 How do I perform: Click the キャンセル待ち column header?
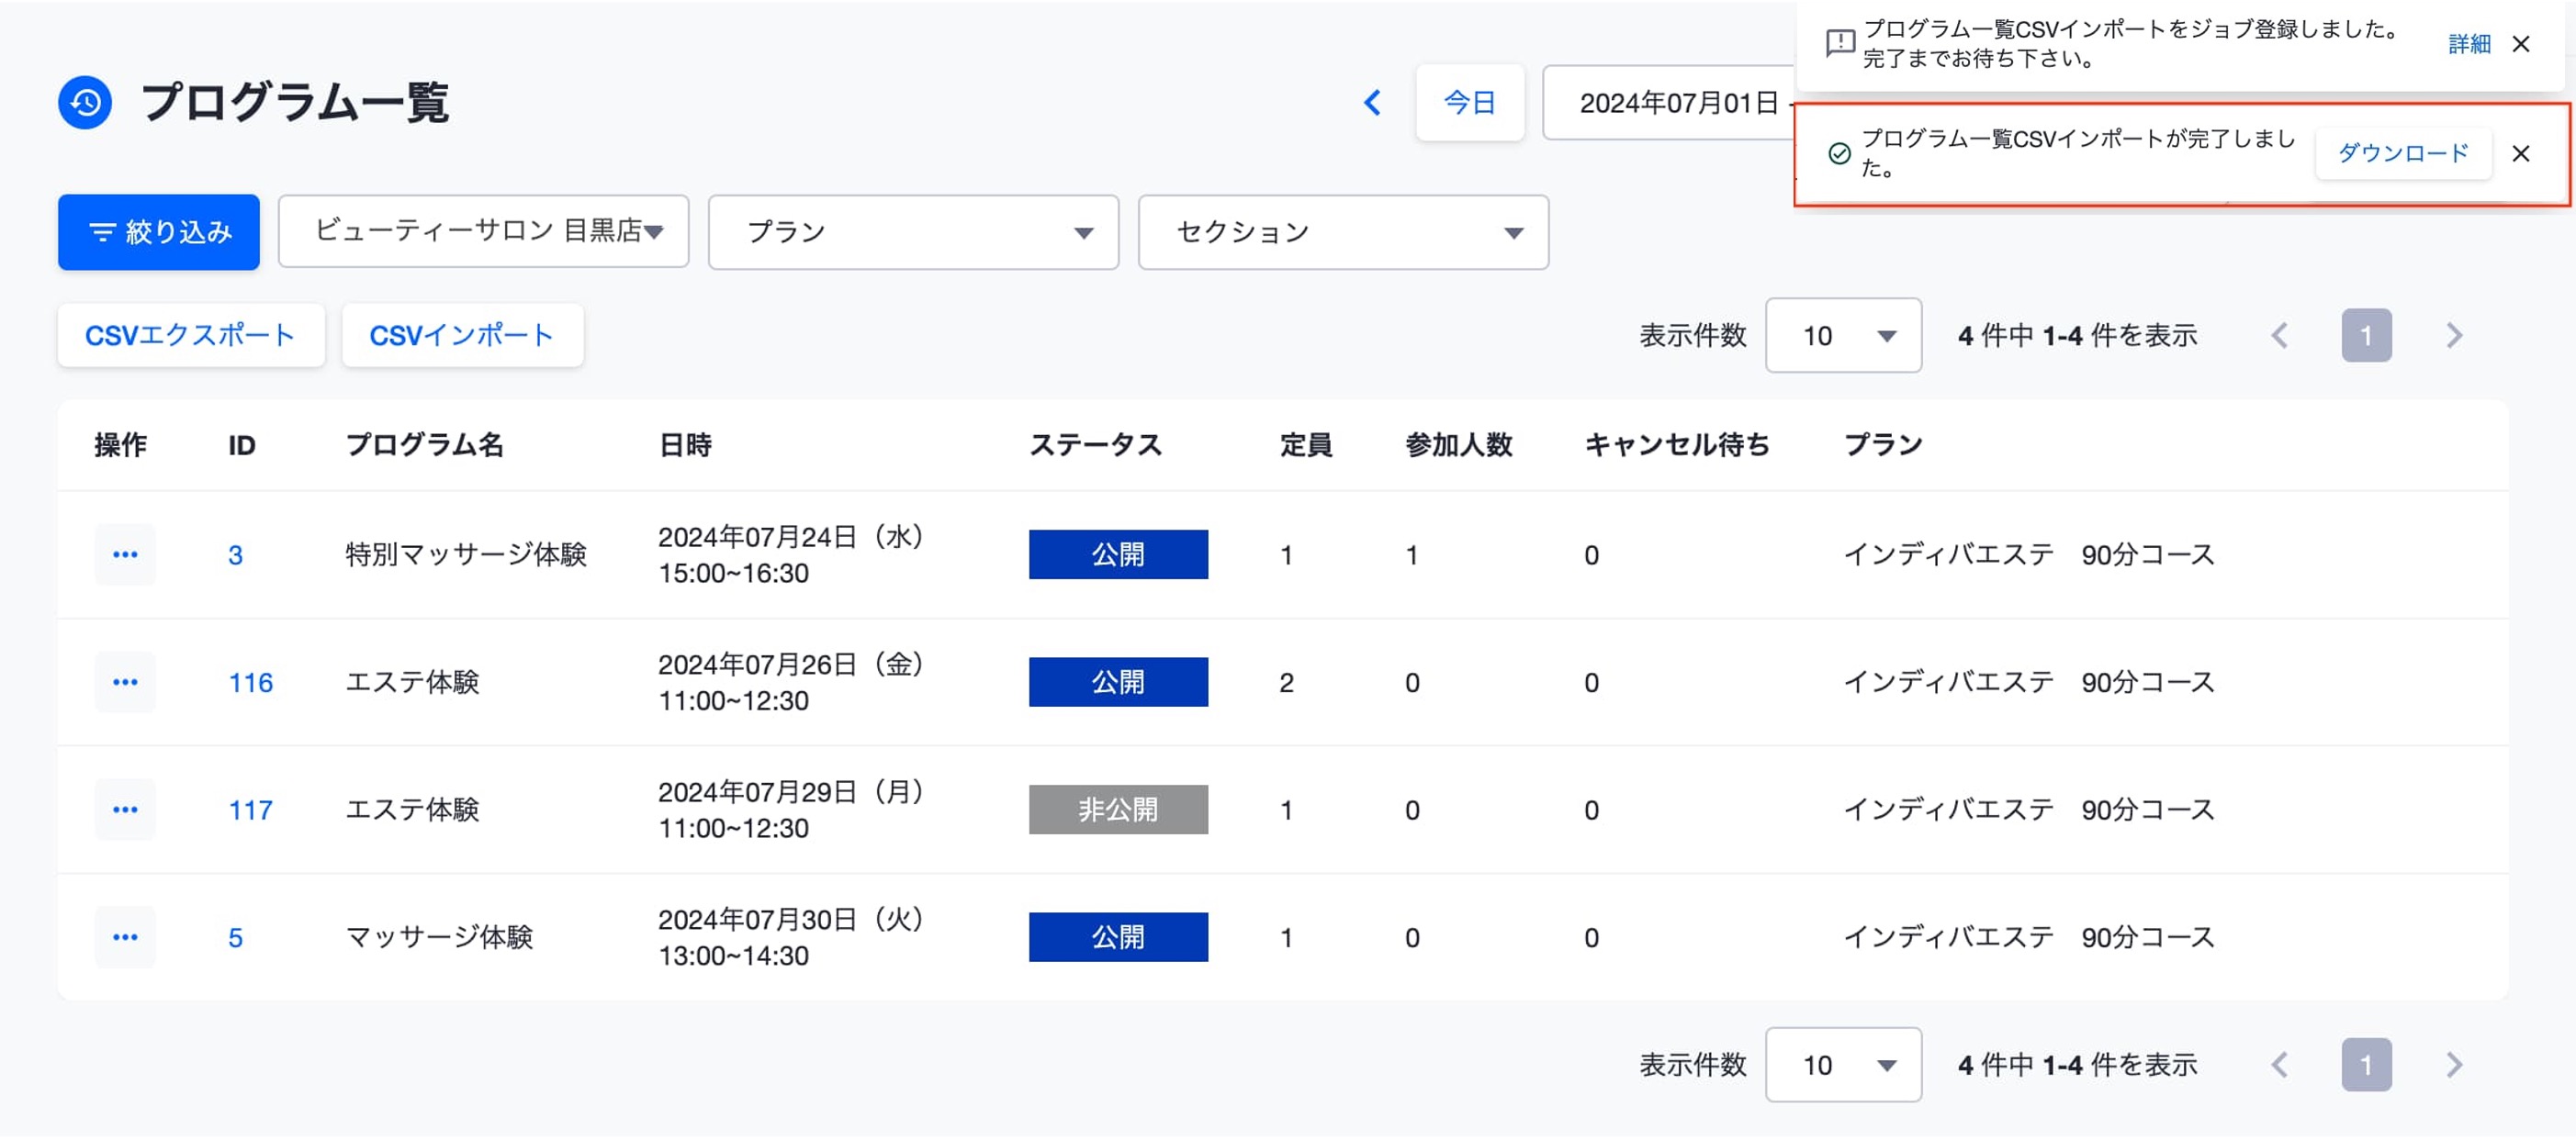point(1677,445)
